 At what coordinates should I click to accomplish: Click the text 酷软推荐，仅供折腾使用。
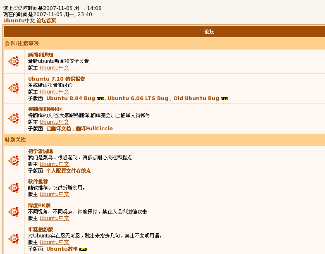pos(56,188)
